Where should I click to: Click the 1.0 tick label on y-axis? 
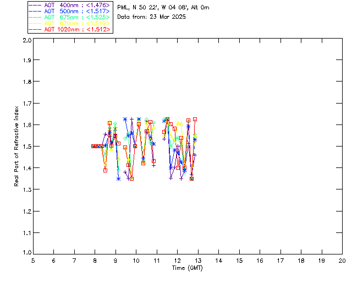(x=26, y=253)
